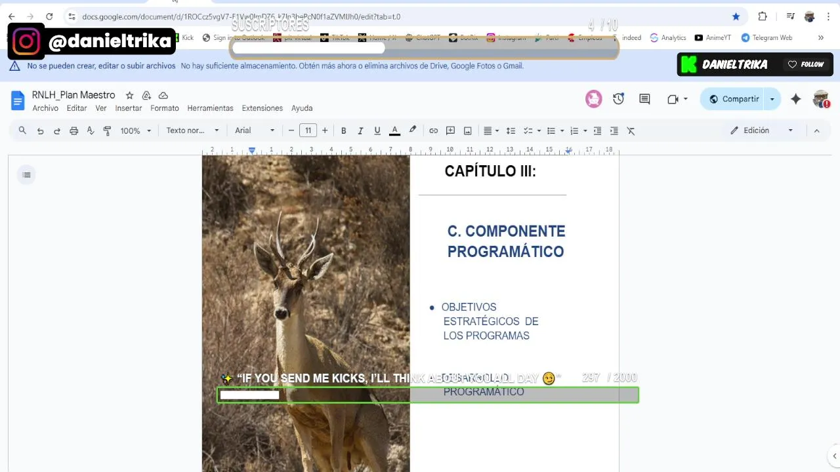Show all comments panel icon
Viewport: 840px width, 472px height.
pos(644,99)
